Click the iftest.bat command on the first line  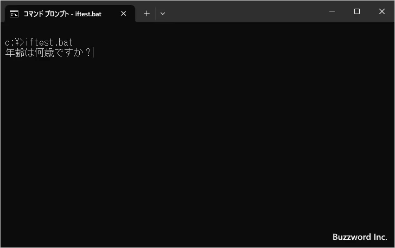pos(49,42)
